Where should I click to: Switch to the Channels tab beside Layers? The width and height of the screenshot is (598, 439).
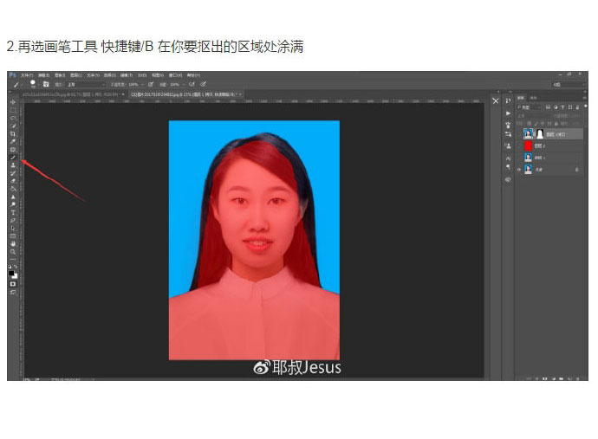click(534, 98)
